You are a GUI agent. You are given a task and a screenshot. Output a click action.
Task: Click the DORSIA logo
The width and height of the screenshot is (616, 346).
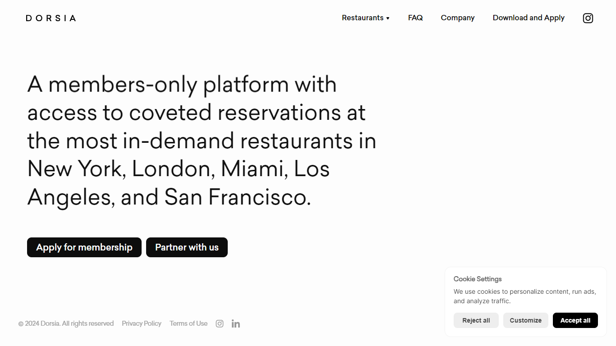tap(51, 18)
